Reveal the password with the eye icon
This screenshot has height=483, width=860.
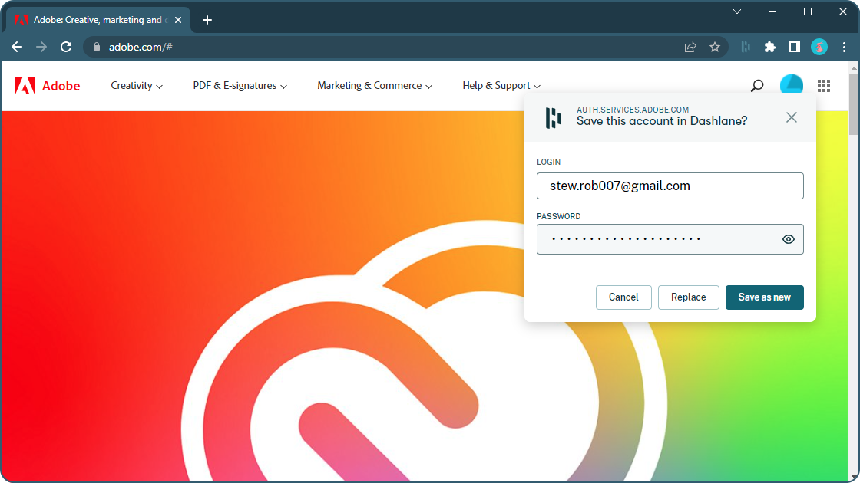pos(788,239)
